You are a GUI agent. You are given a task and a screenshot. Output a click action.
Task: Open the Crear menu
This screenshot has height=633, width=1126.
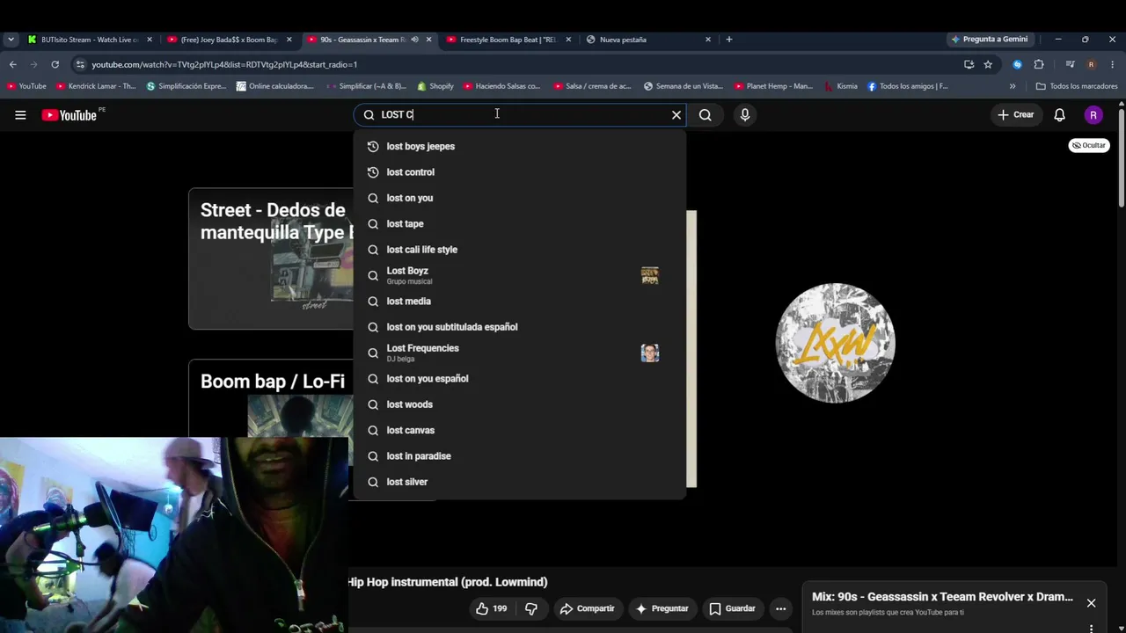[1015, 115]
